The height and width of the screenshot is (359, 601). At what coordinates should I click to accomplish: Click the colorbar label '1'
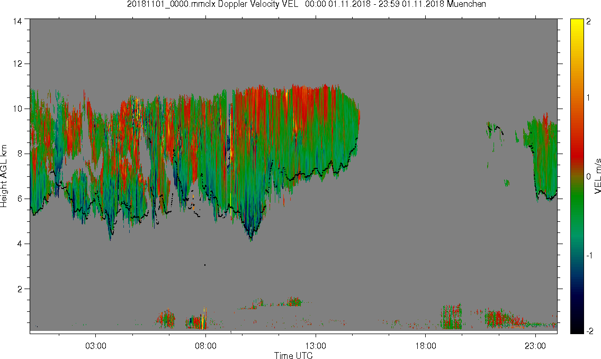[x=588, y=98]
